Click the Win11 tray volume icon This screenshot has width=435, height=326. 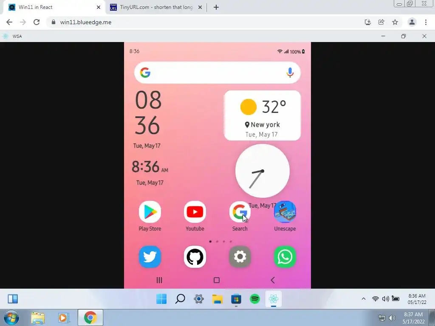[385, 298]
